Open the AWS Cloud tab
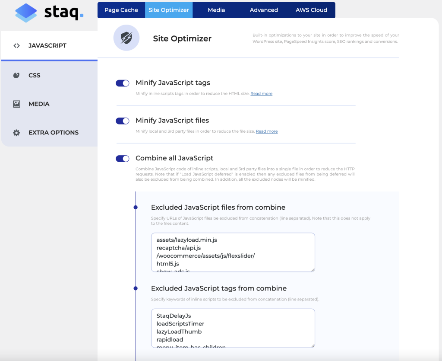The image size is (442, 361). pos(311,10)
